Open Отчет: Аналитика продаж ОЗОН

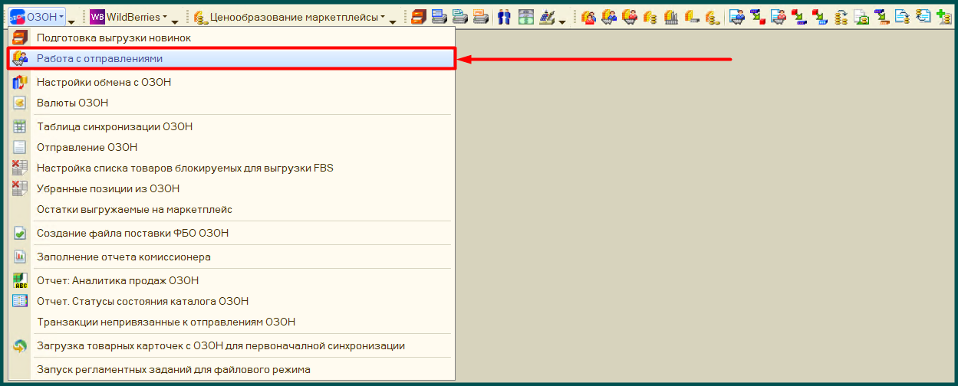click(231, 280)
